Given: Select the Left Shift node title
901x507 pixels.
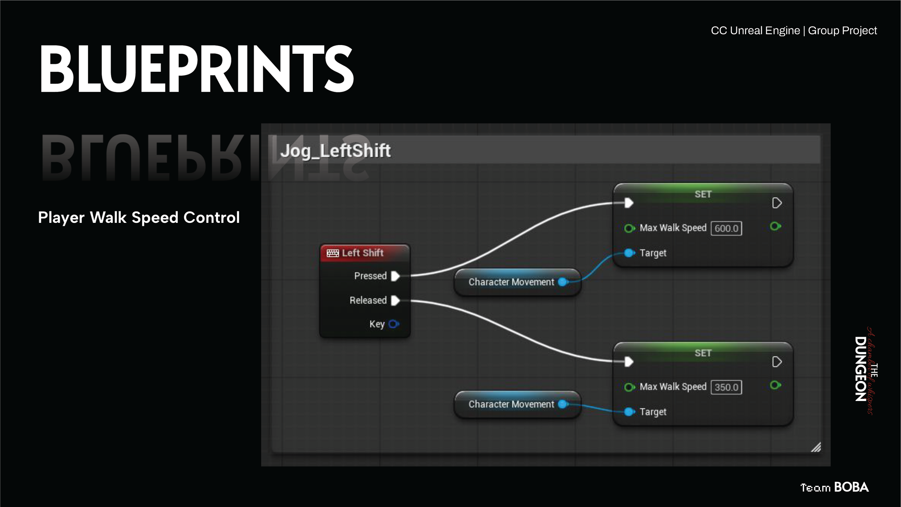Looking at the screenshot, I should click(363, 253).
